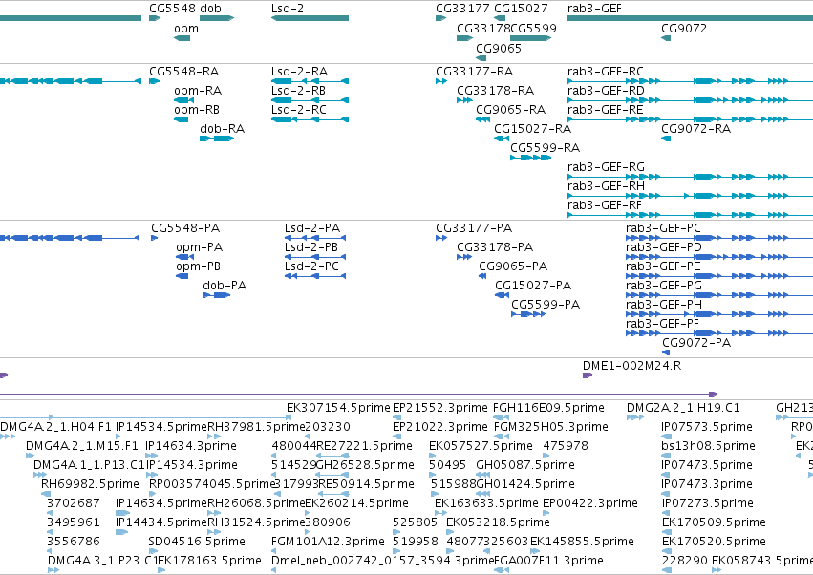Screen dimensions: 813x575
Task: Click the CG9065-RA transcript label
Action: (511, 110)
